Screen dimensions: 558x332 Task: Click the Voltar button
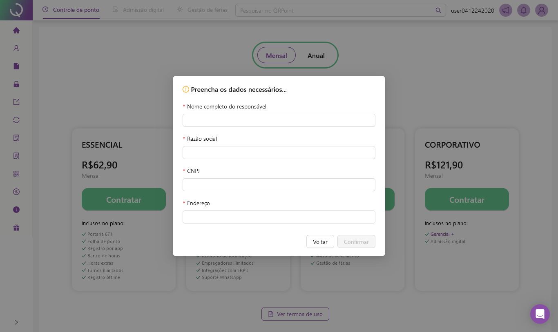(x=320, y=241)
